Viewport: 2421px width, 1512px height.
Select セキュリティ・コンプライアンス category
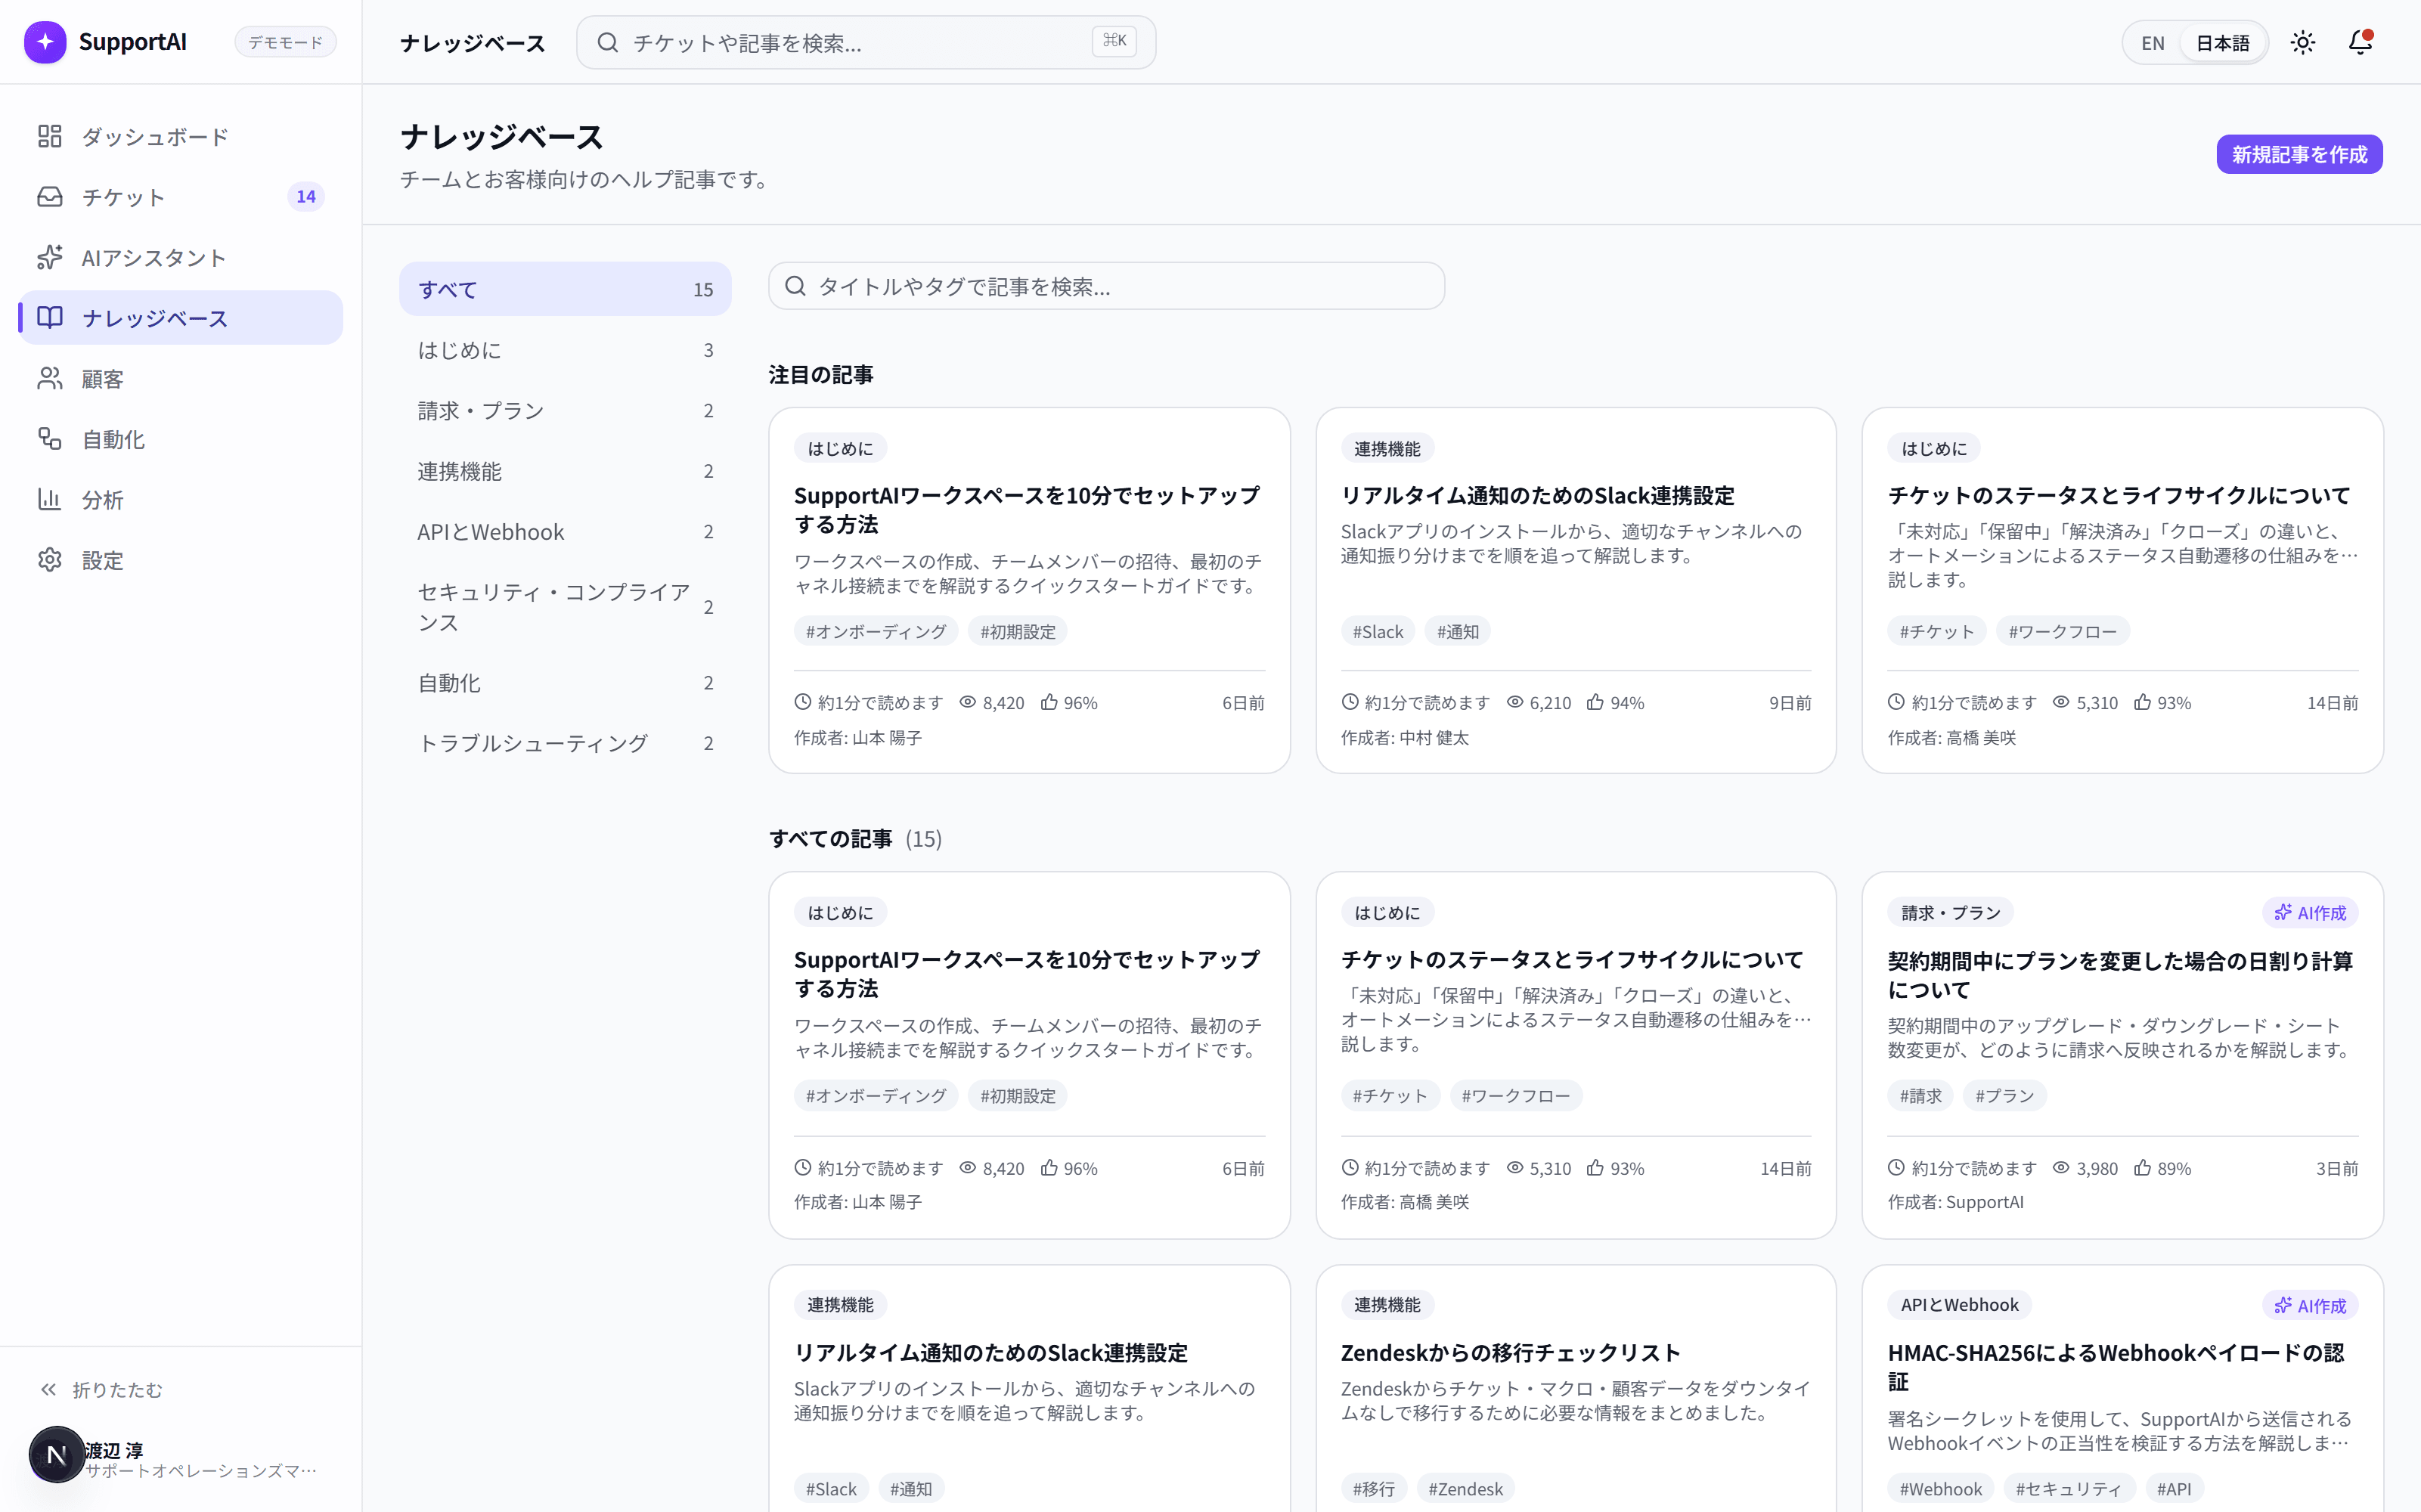[565, 607]
